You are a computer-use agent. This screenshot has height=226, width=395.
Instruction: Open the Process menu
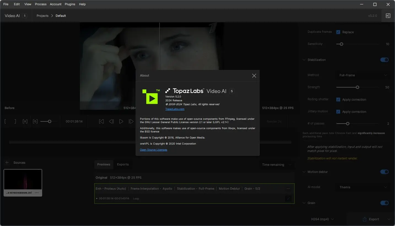[41, 4]
